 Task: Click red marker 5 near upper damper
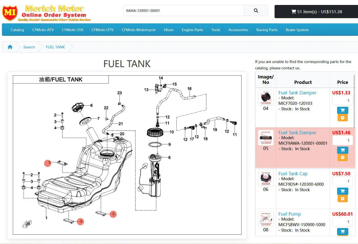click(48, 163)
